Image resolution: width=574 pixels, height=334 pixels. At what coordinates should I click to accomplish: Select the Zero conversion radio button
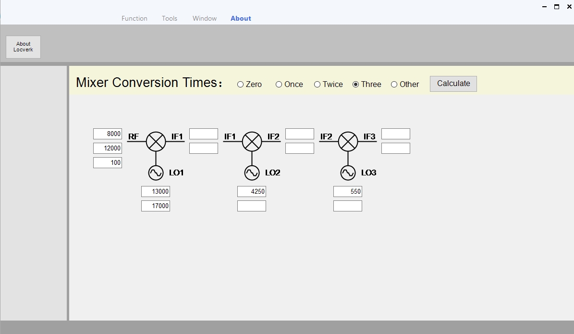click(x=241, y=85)
